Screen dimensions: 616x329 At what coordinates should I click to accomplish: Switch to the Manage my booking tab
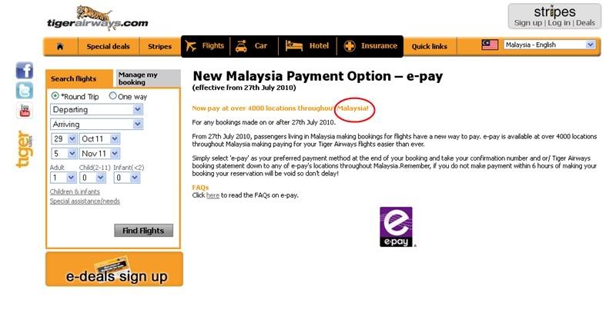pyautogui.click(x=148, y=78)
